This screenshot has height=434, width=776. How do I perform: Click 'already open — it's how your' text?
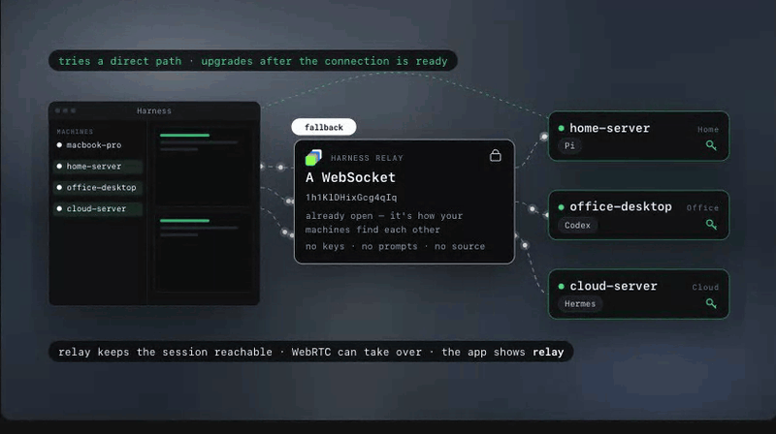(384, 215)
